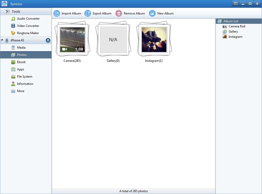
Task: Create a New Album
Action: [161, 13]
